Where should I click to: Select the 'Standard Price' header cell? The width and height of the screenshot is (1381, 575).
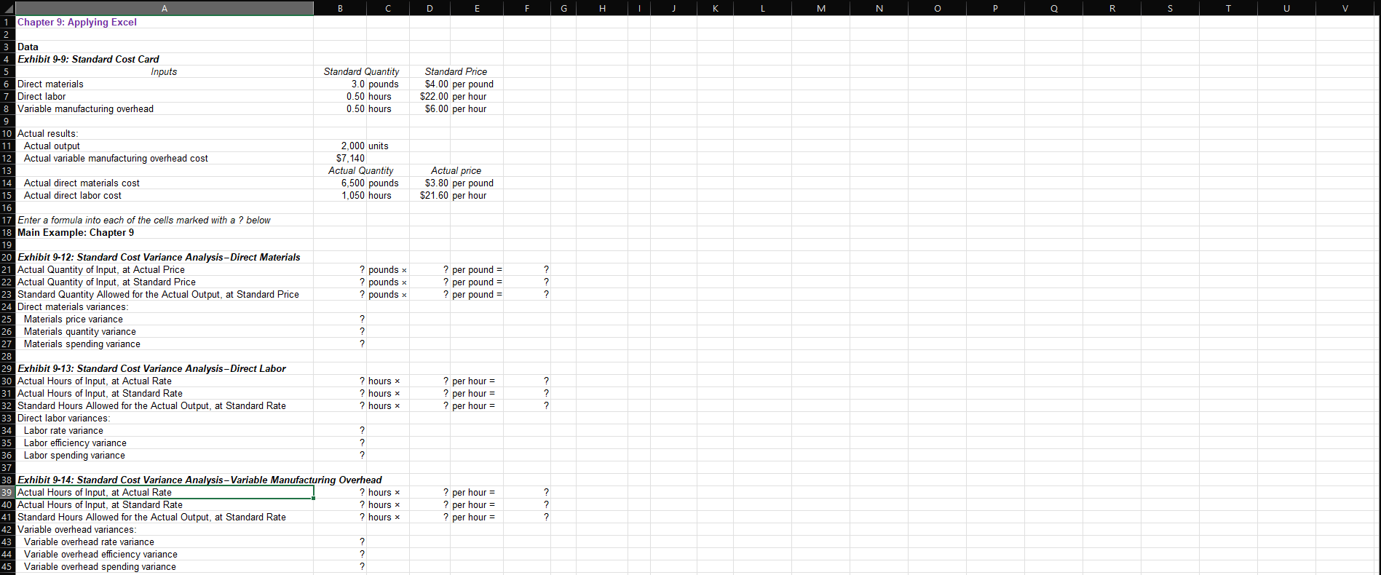(456, 72)
